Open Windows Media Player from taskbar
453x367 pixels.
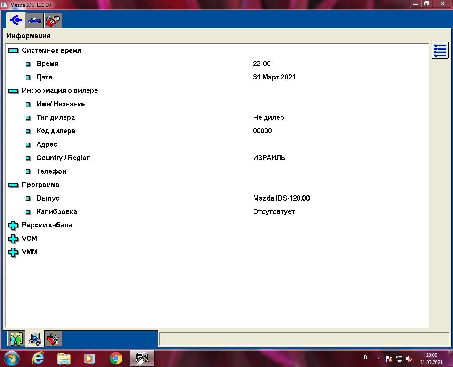[90, 359]
